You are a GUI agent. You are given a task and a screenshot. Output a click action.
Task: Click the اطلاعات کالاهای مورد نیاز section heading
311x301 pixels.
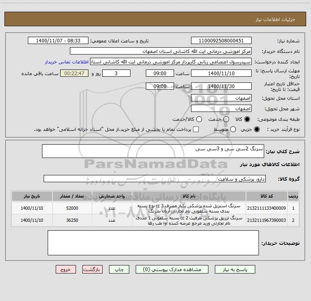click(x=269, y=164)
